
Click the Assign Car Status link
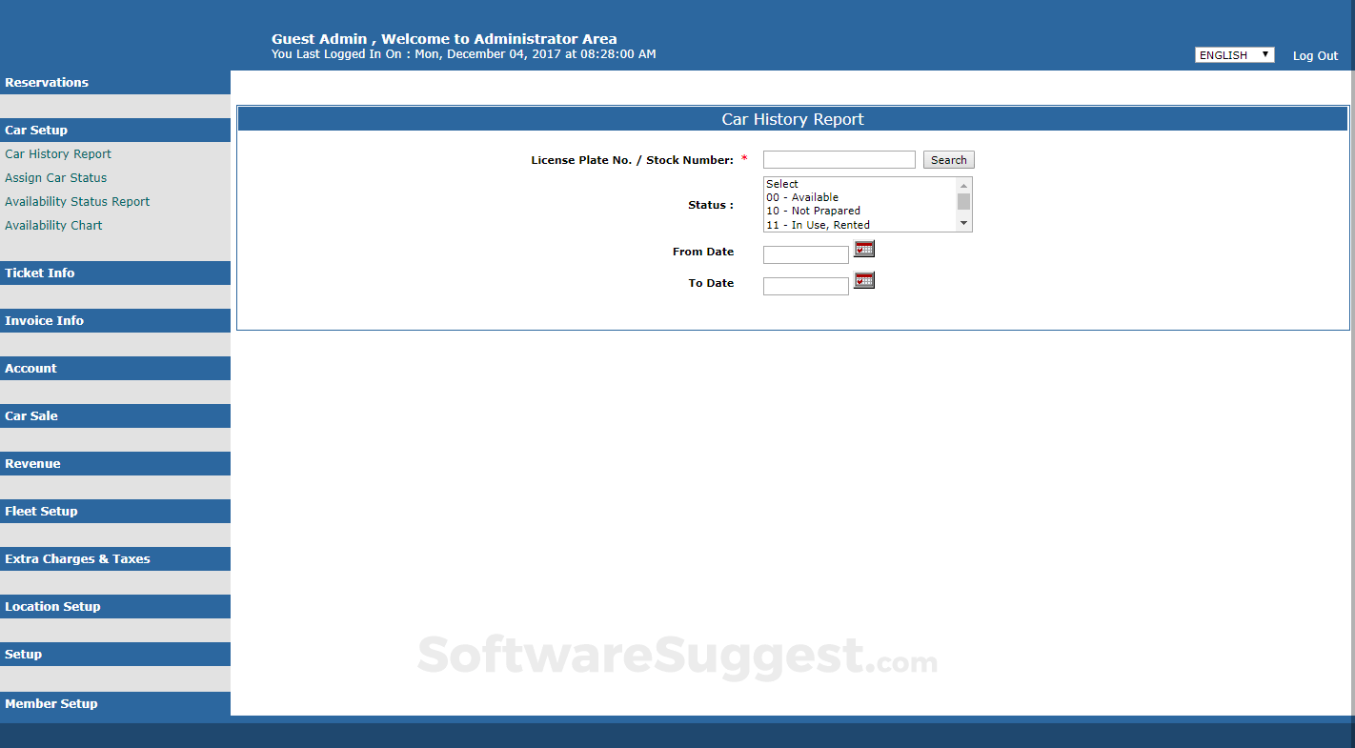[x=55, y=177]
